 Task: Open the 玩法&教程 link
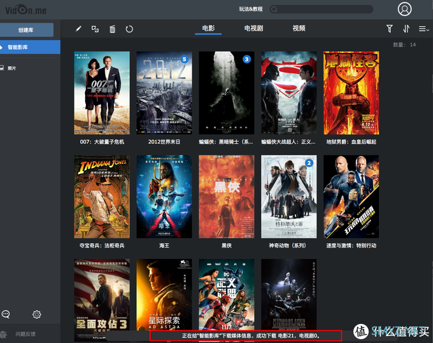tap(251, 9)
